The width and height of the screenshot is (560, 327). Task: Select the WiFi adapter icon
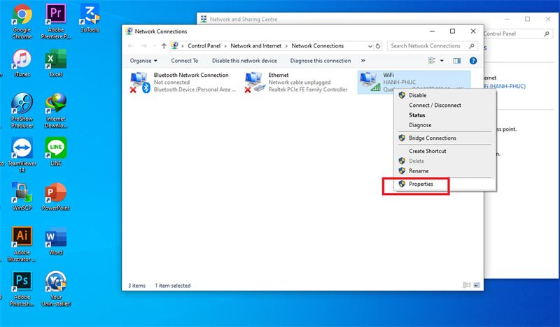(370, 82)
